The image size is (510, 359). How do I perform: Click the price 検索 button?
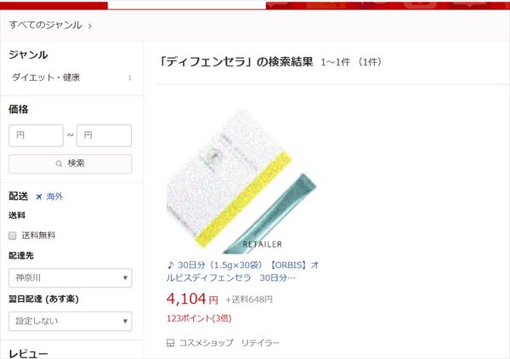(71, 163)
